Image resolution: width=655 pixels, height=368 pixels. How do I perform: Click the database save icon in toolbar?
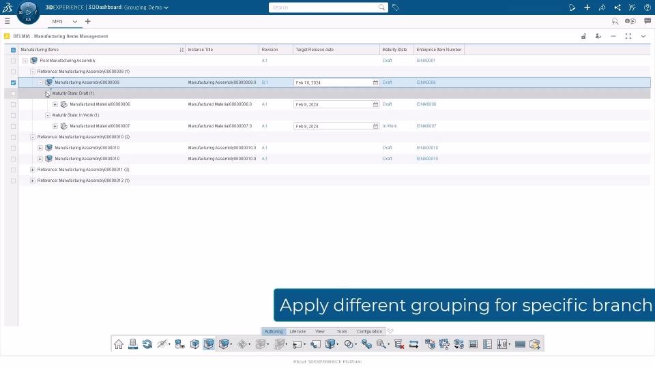tap(133, 344)
